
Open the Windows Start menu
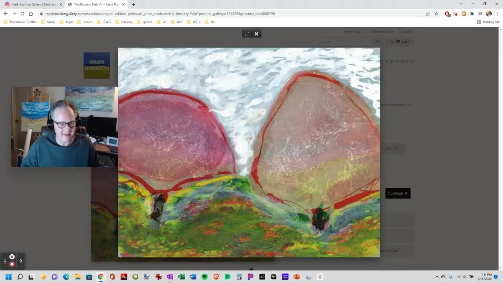[x=9, y=277]
